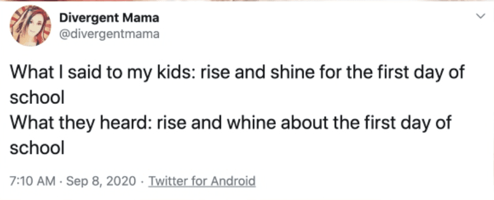Click the Divergent Mama display name

pyautogui.click(x=109, y=19)
